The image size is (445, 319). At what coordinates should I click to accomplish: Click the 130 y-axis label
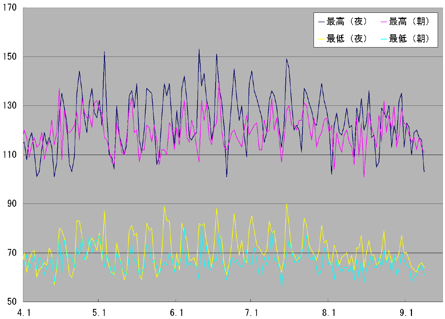pos(10,105)
